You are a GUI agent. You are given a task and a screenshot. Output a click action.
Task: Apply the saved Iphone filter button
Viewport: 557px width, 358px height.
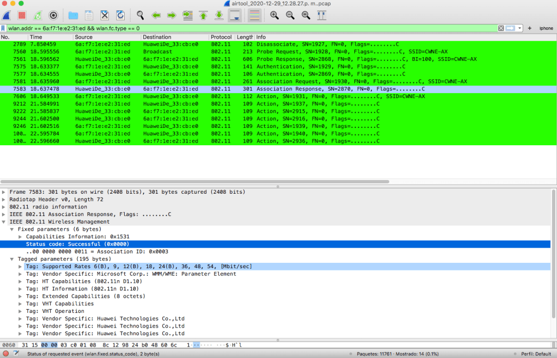click(x=546, y=28)
